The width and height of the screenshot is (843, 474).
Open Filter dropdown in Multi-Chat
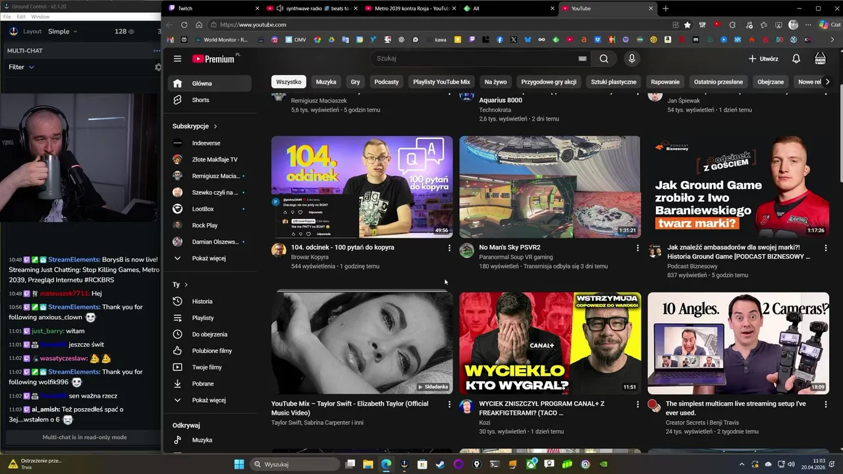[x=21, y=67]
